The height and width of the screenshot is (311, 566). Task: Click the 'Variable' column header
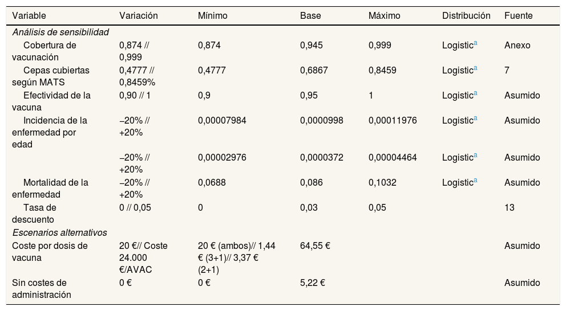29,16
